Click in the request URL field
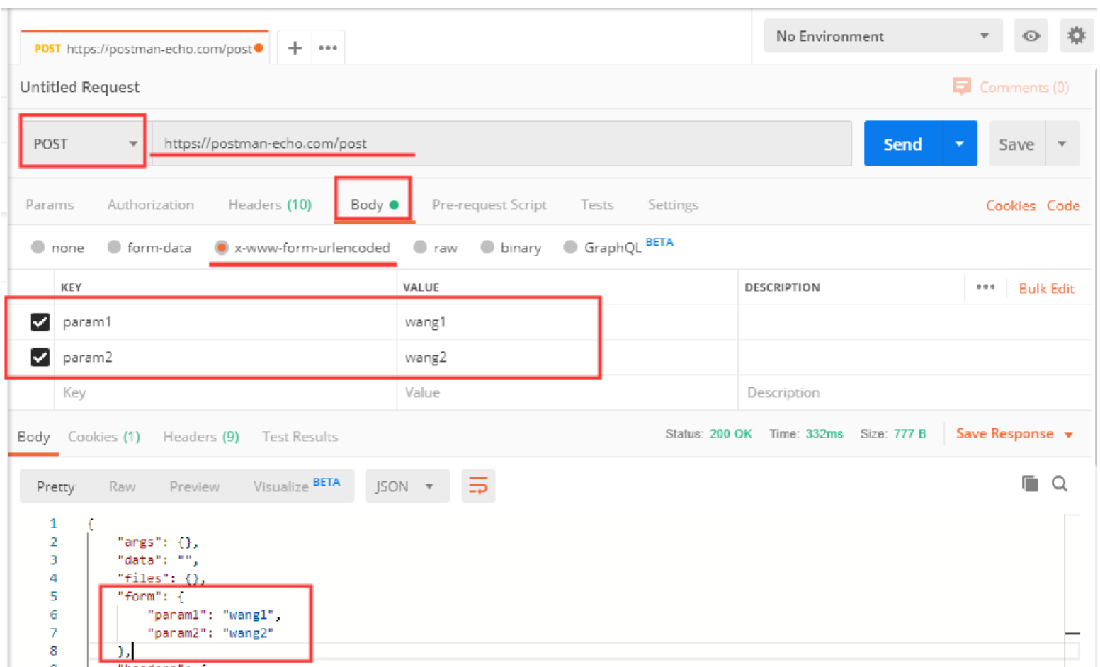Screen dimensions: 1100x667 point(496,144)
